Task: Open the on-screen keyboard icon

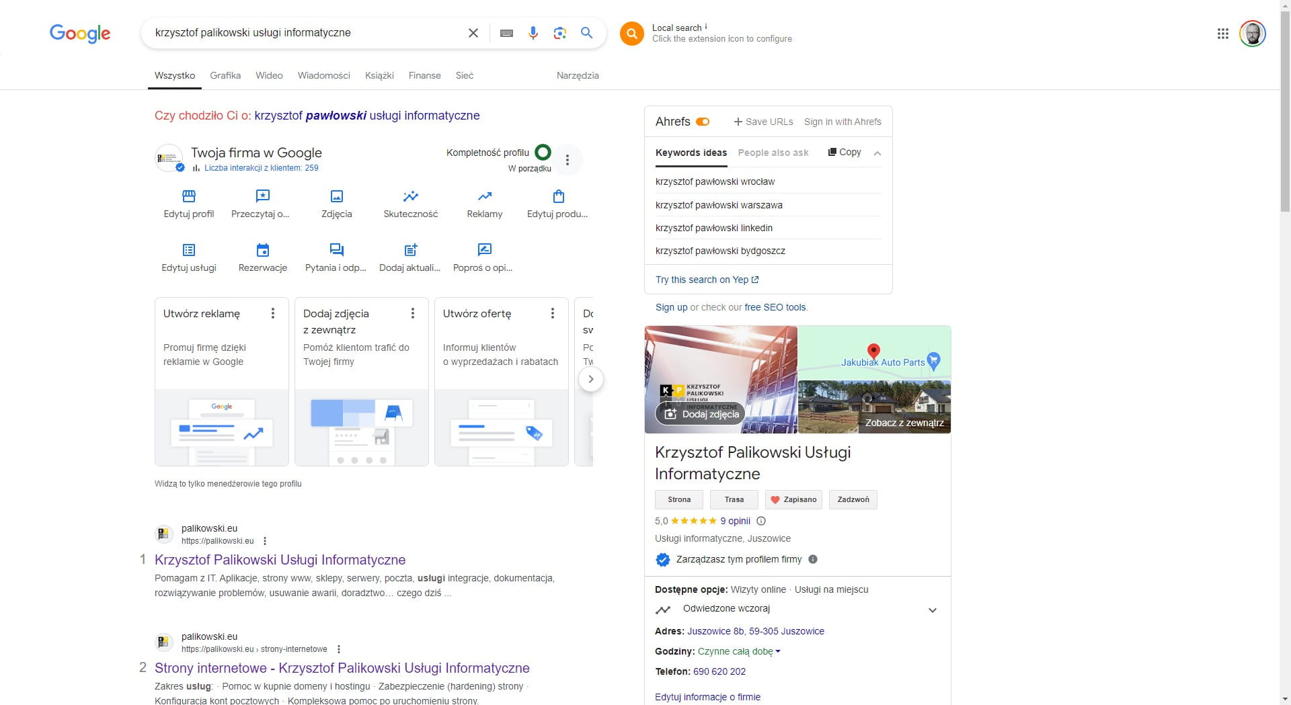Action: 507,33
